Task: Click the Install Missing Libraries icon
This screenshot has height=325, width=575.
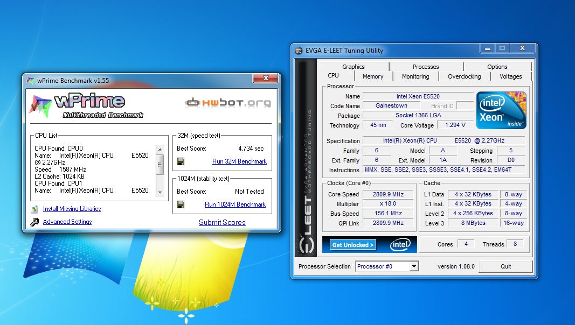Action: (x=34, y=209)
